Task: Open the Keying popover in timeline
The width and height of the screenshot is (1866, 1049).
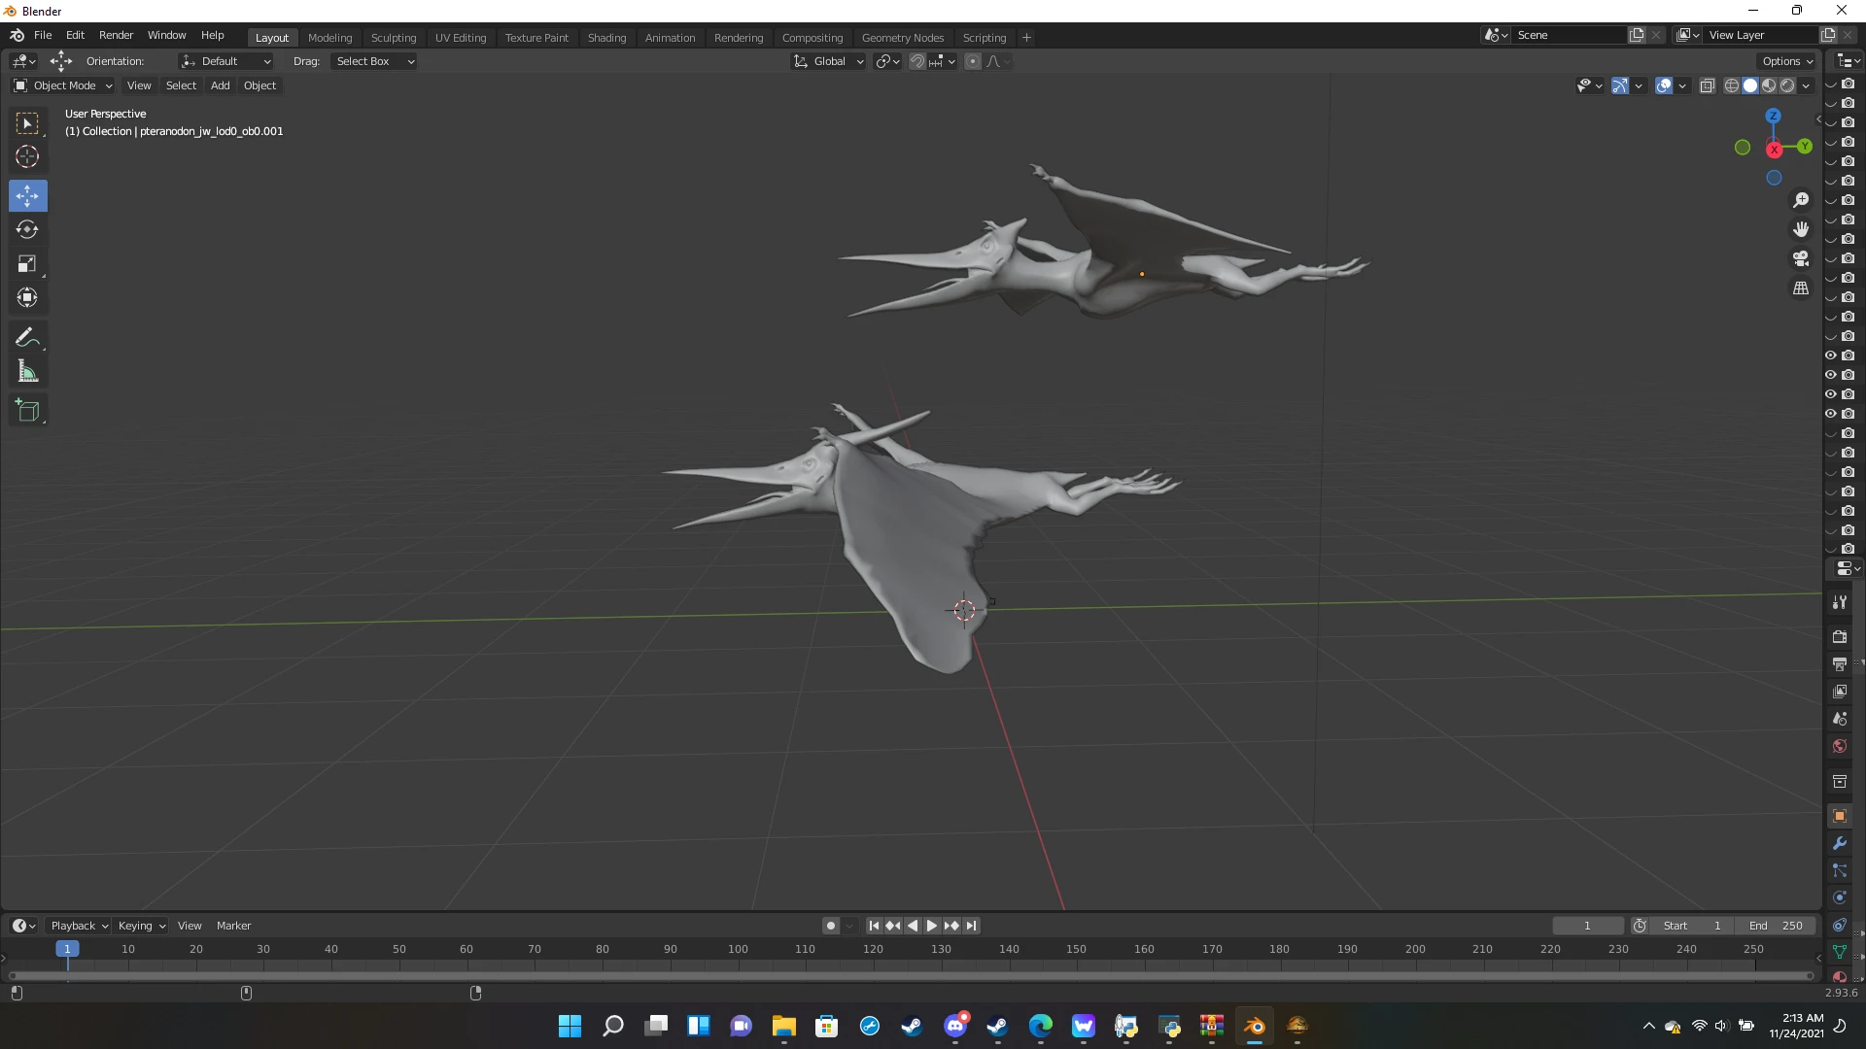Action: click(x=141, y=926)
